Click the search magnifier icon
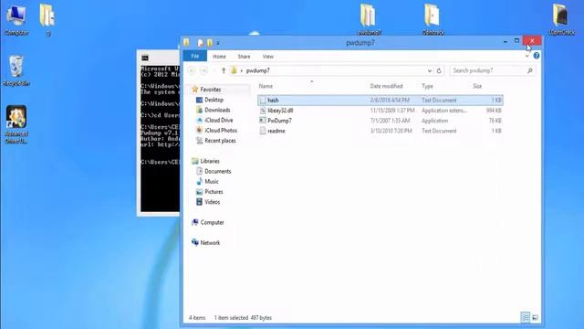584x329 pixels. pyautogui.click(x=529, y=70)
